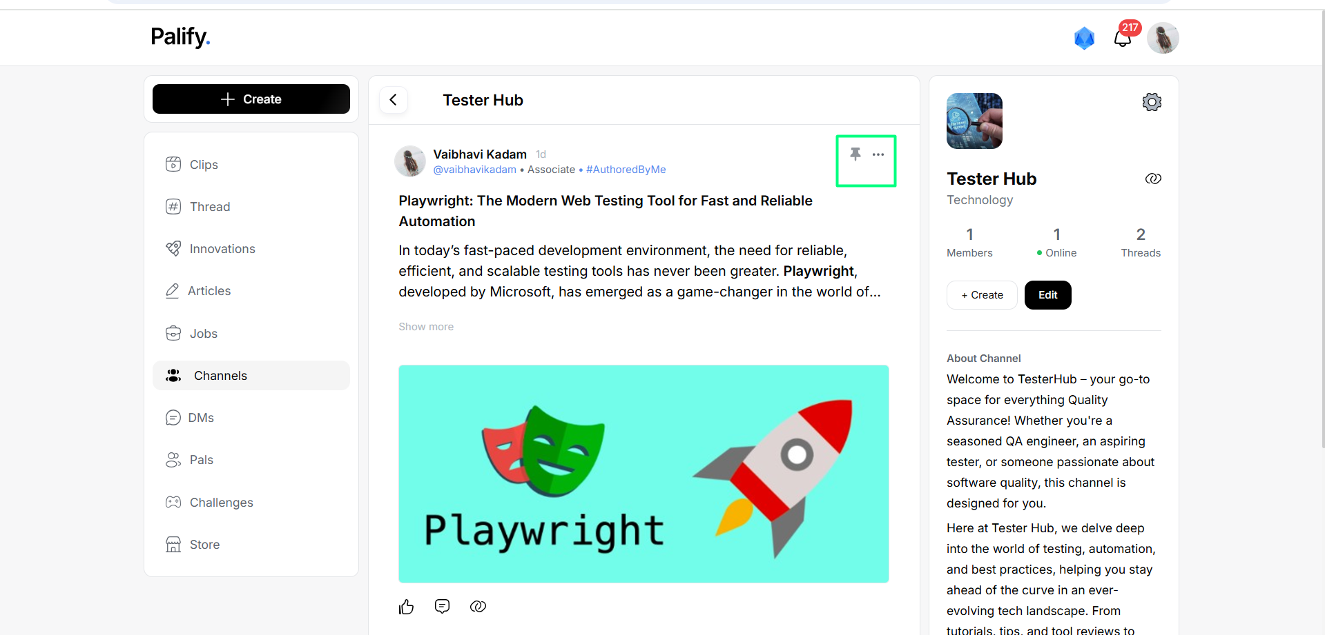Image resolution: width=1325 pixels, height=635 pixels.
Task: Click the black Create button
Action: click(251, 99)
